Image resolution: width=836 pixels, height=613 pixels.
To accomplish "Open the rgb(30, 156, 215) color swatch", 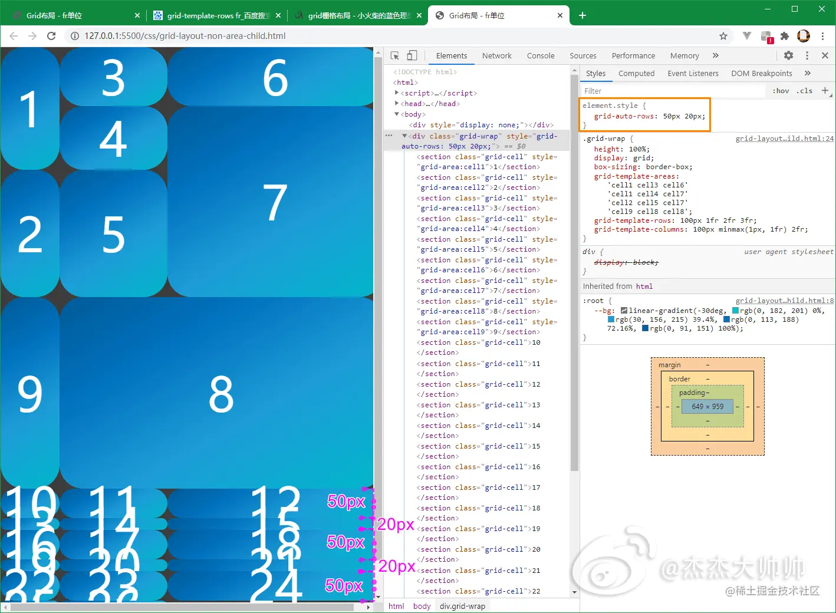I will pos(611,319).
